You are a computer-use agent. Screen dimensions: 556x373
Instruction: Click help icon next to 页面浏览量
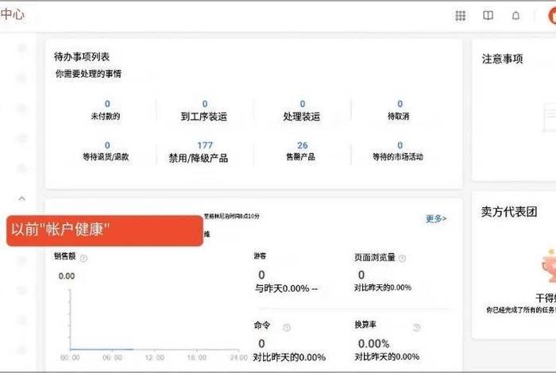(x=402, y=258)
